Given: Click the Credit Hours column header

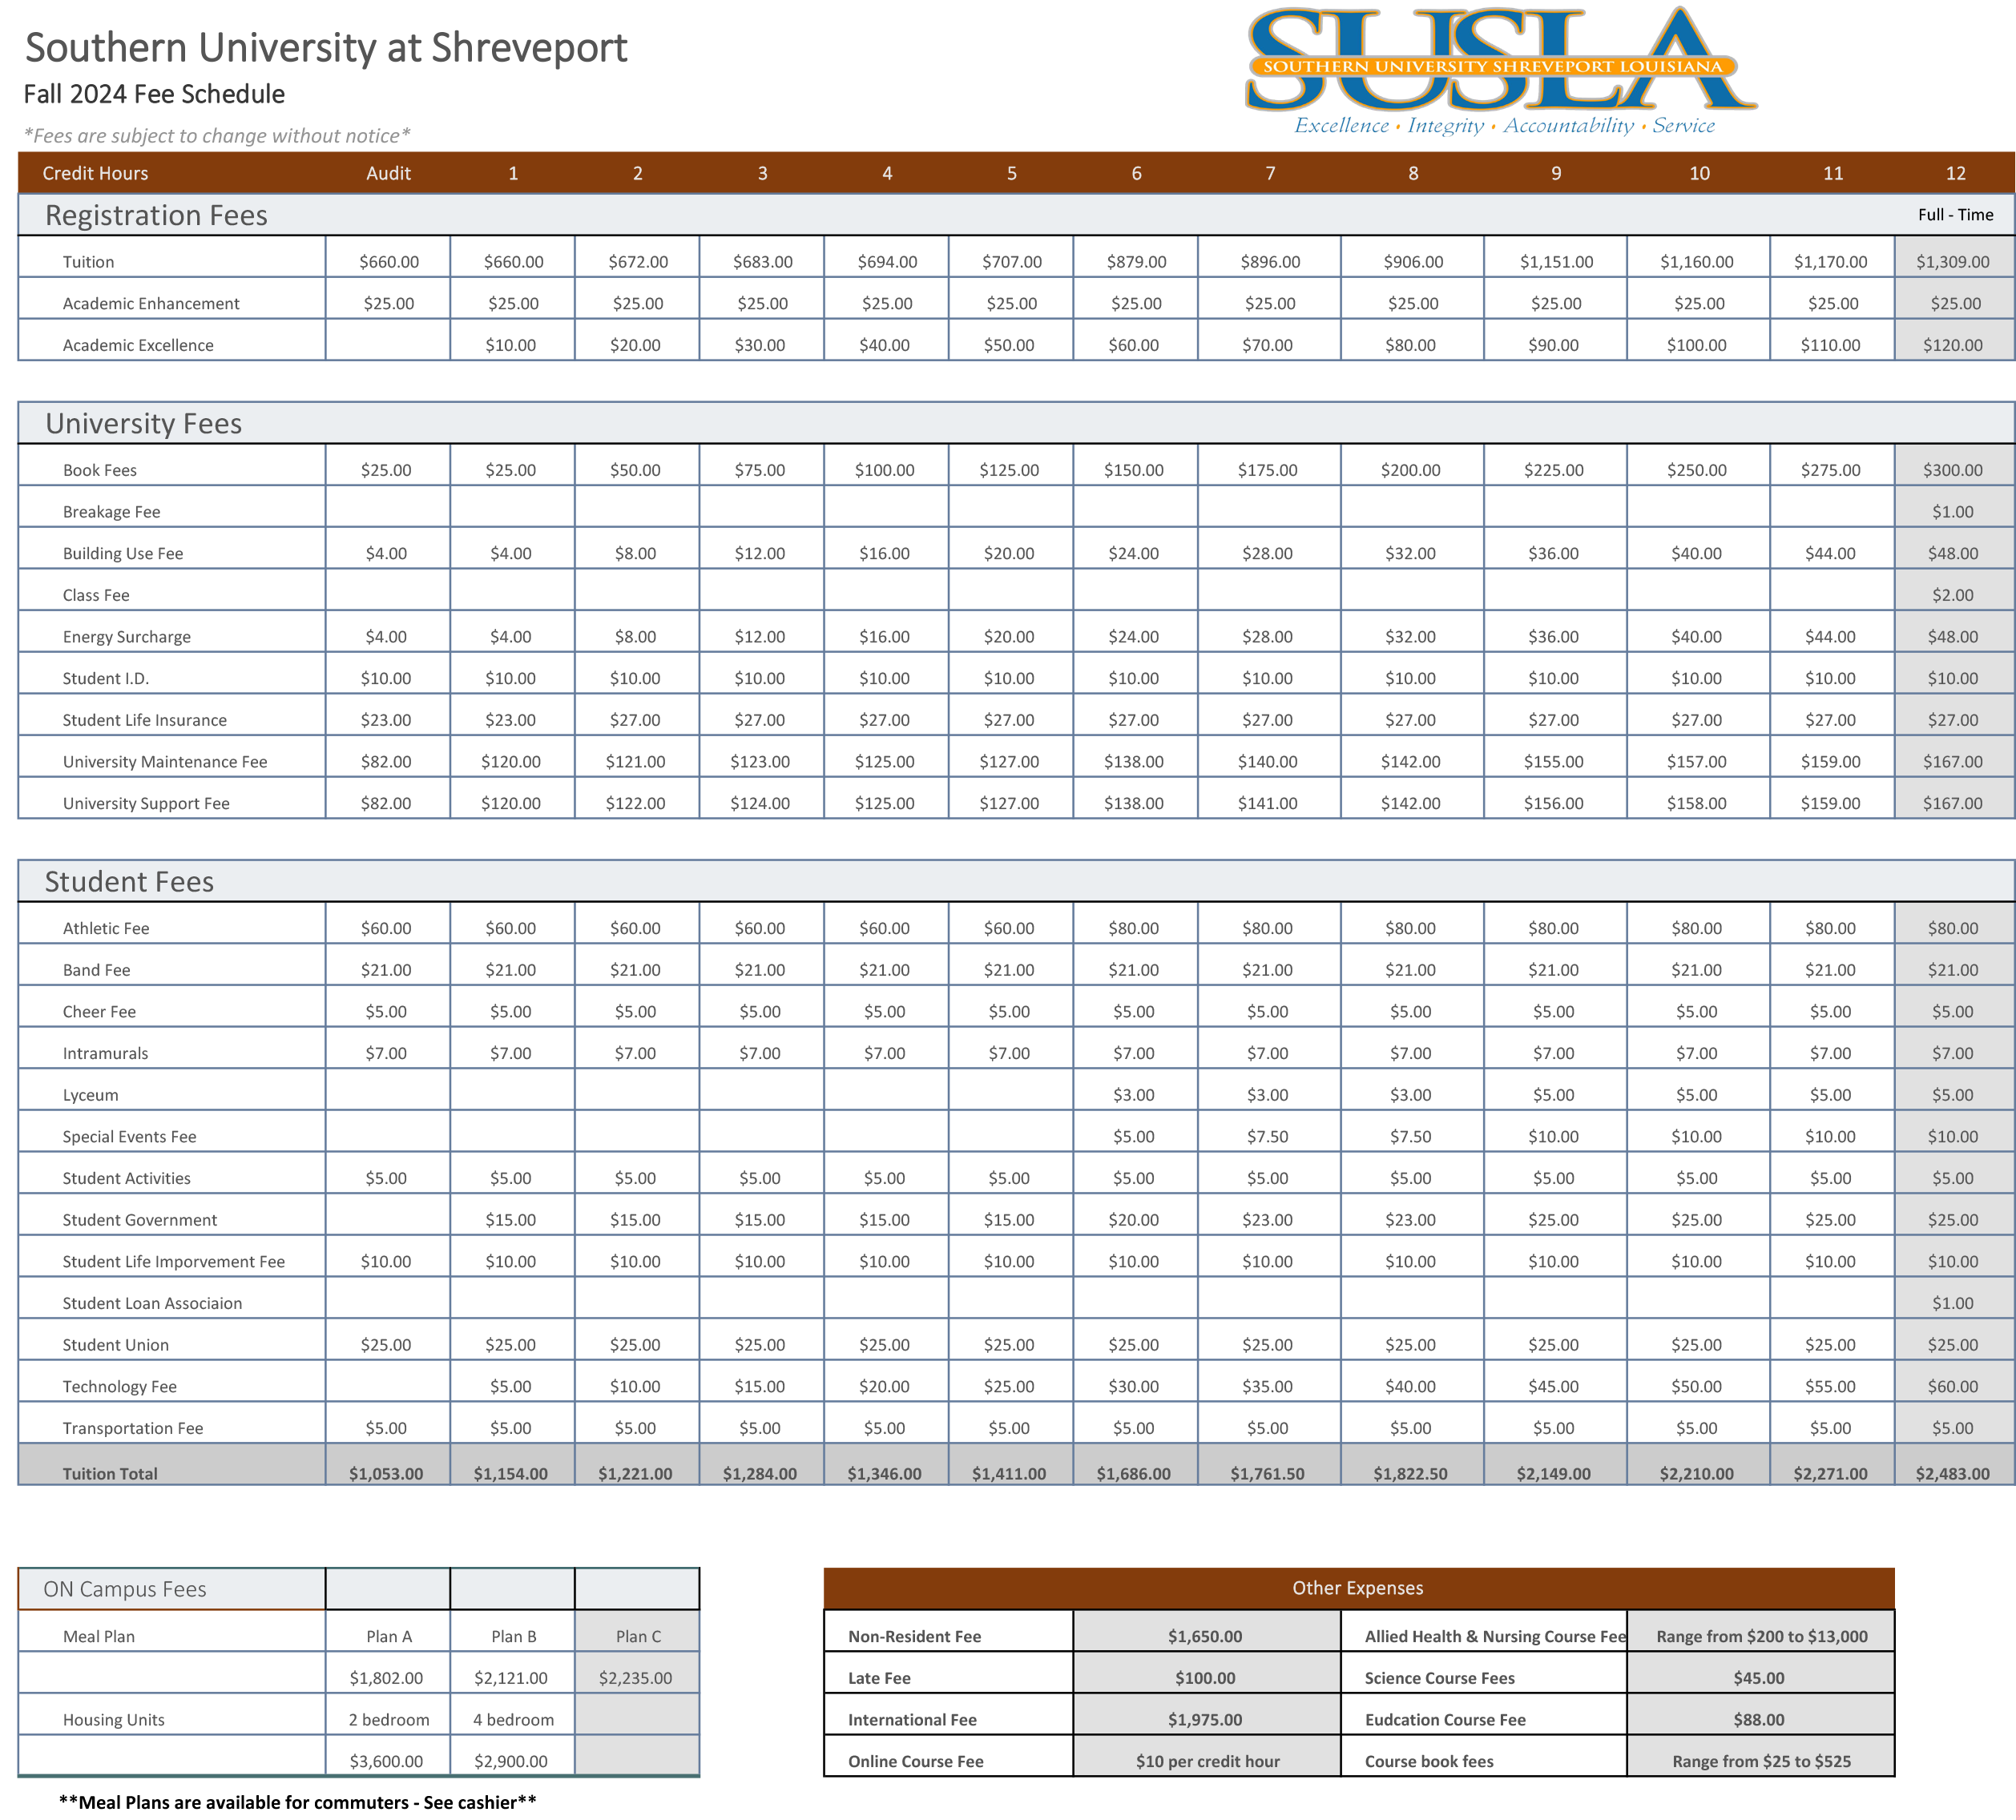Looking at the screenshot, I should [95, 173].
